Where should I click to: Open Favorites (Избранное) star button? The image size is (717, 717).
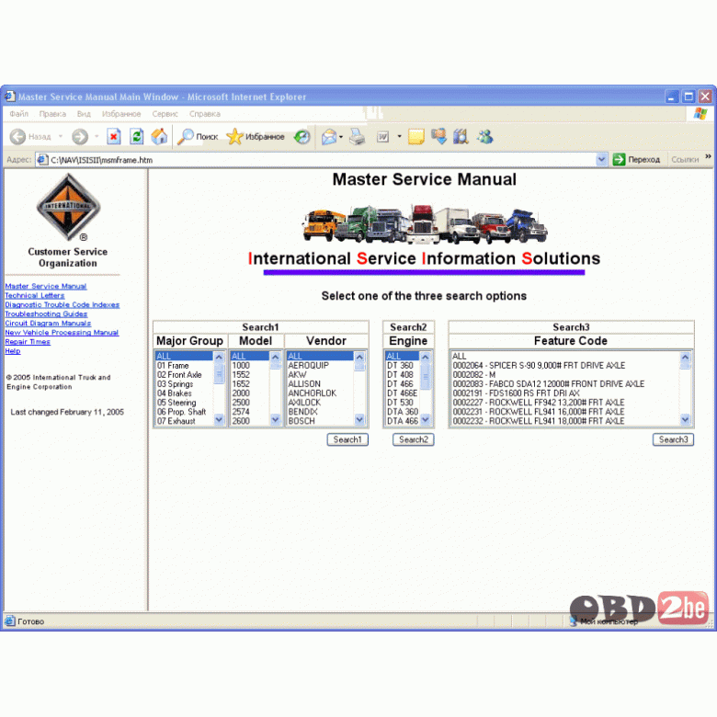(256, 136)
